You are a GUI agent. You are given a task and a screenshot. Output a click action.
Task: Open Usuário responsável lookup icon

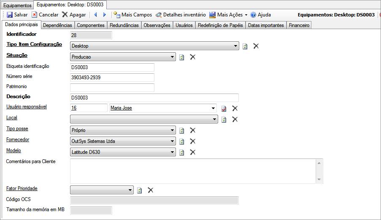pos(224,109)
